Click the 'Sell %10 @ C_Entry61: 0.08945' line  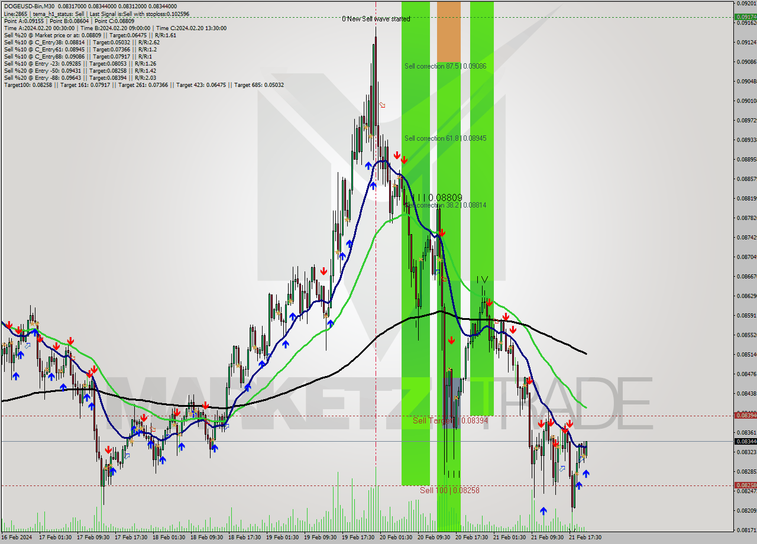tap(80, 49)
